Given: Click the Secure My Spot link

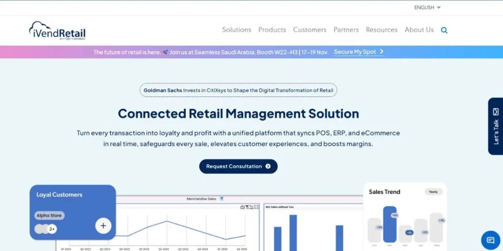Looking at the screenshot, I should click(x=359, y=52).
